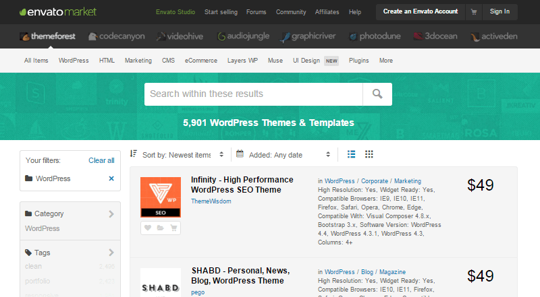The height and width of the screenshot is (297, 540).
Task: Click the search magnifier button
Action: coord(377,94)
